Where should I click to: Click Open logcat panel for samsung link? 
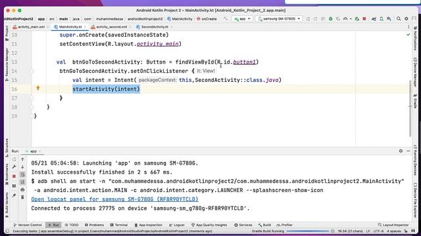pyautogui.click(x=114, y=199)
